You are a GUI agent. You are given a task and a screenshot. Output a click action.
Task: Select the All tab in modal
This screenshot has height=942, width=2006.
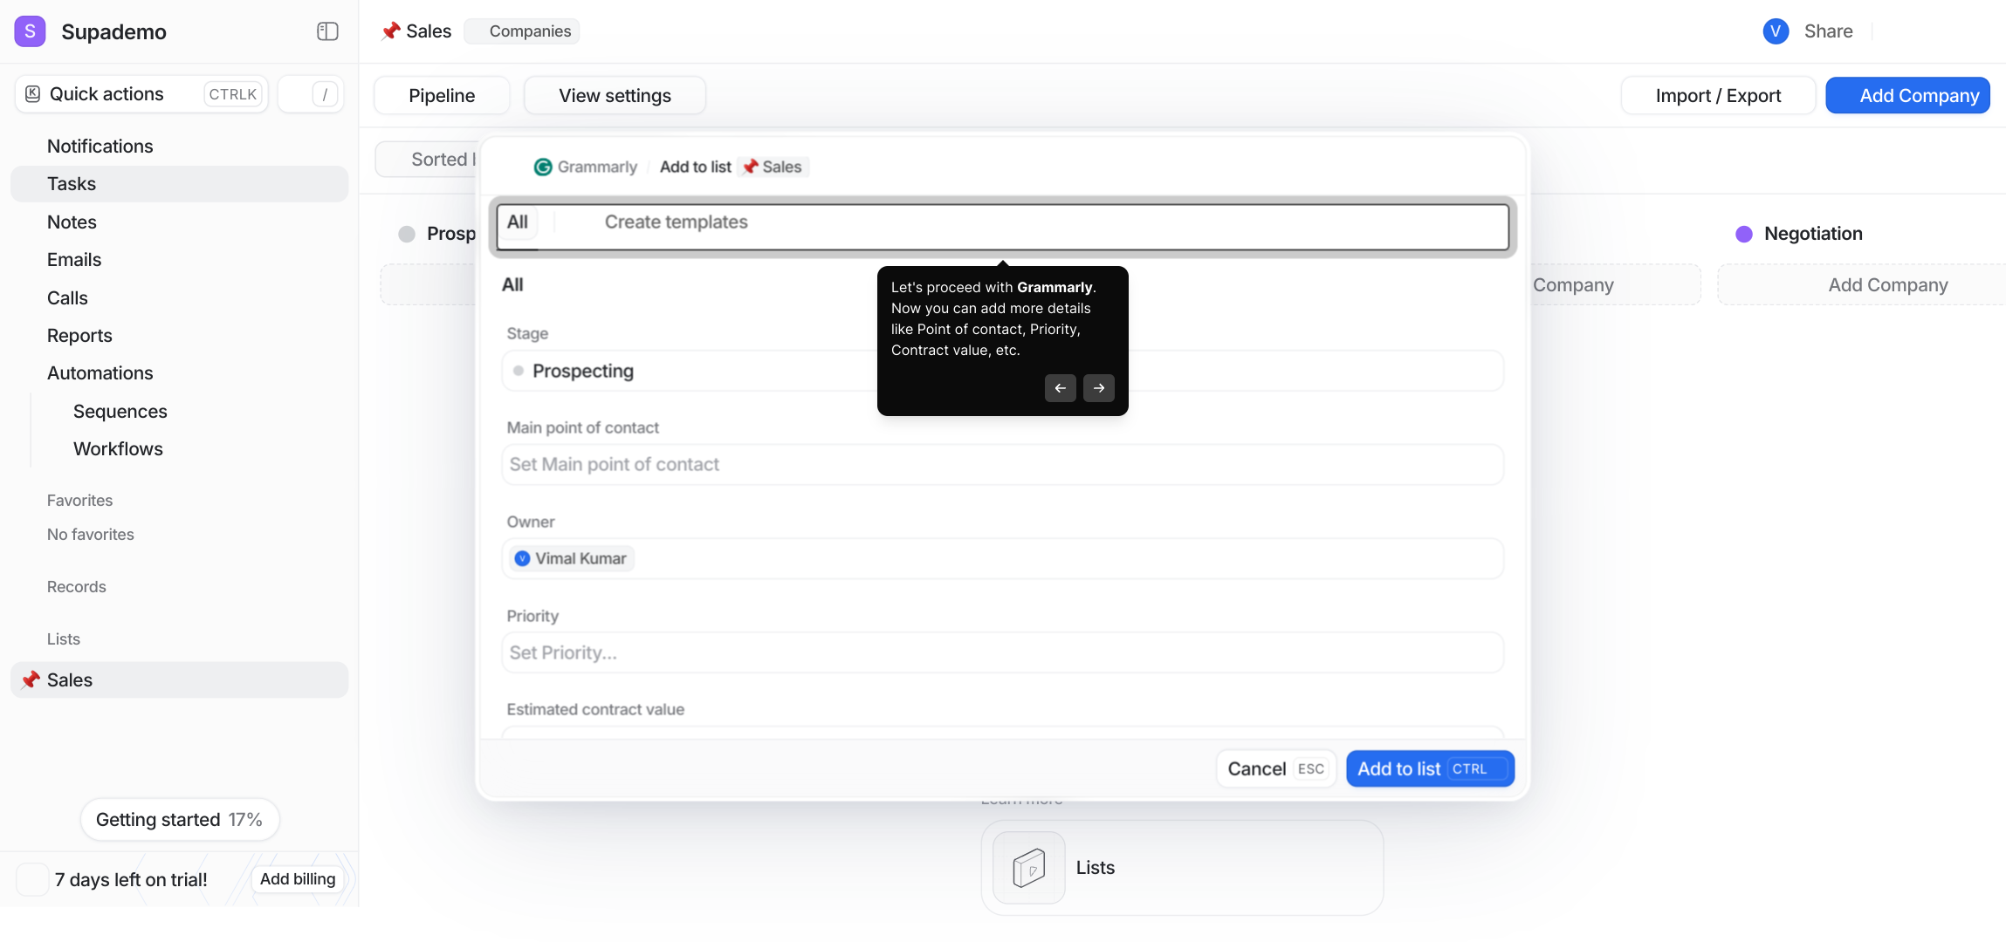518,222
